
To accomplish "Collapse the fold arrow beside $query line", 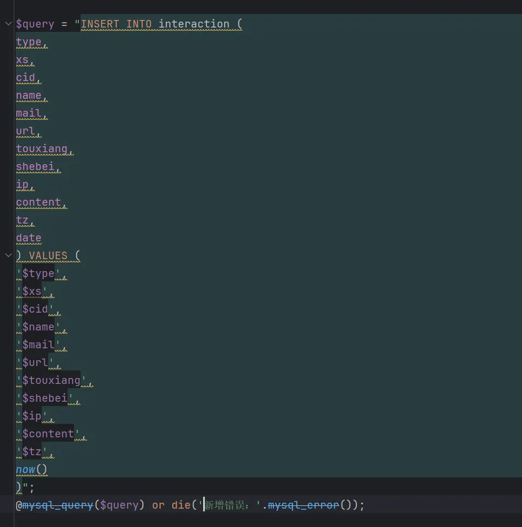I will click(x=8, y=24).
